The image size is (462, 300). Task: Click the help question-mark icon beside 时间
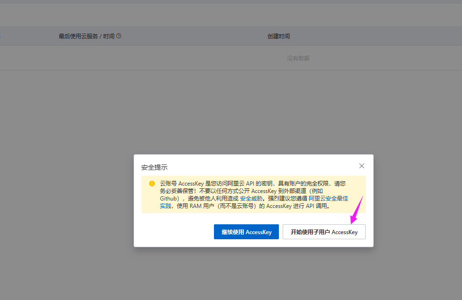(119, 36)
